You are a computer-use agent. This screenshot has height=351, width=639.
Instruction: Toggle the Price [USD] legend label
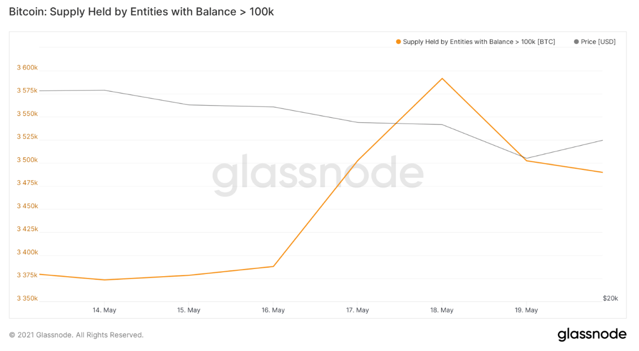point(598,42)
